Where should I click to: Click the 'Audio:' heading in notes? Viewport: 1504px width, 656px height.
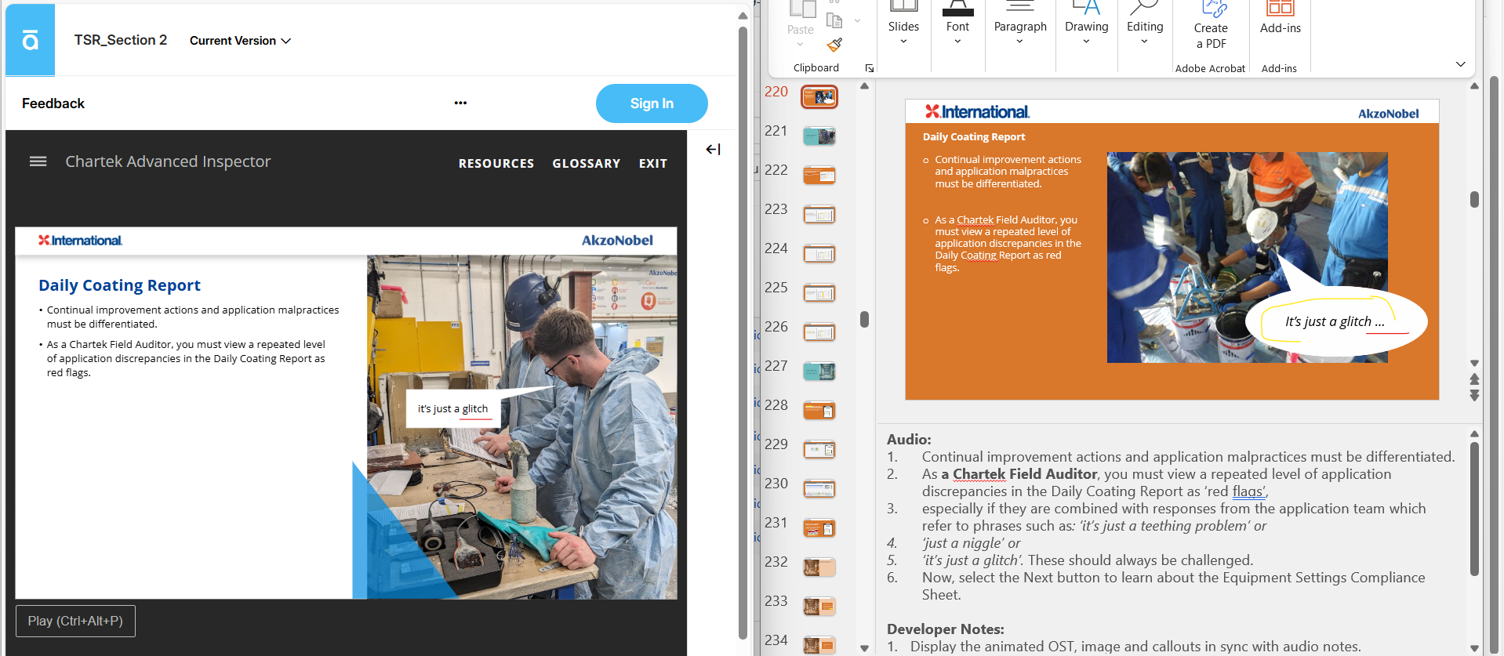point(909,440)
